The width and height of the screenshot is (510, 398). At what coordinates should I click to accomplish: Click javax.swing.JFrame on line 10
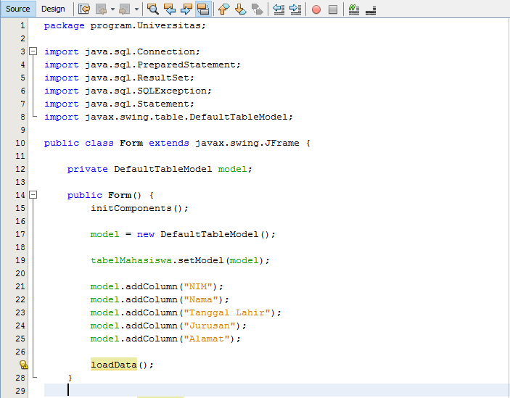(247, 143)
